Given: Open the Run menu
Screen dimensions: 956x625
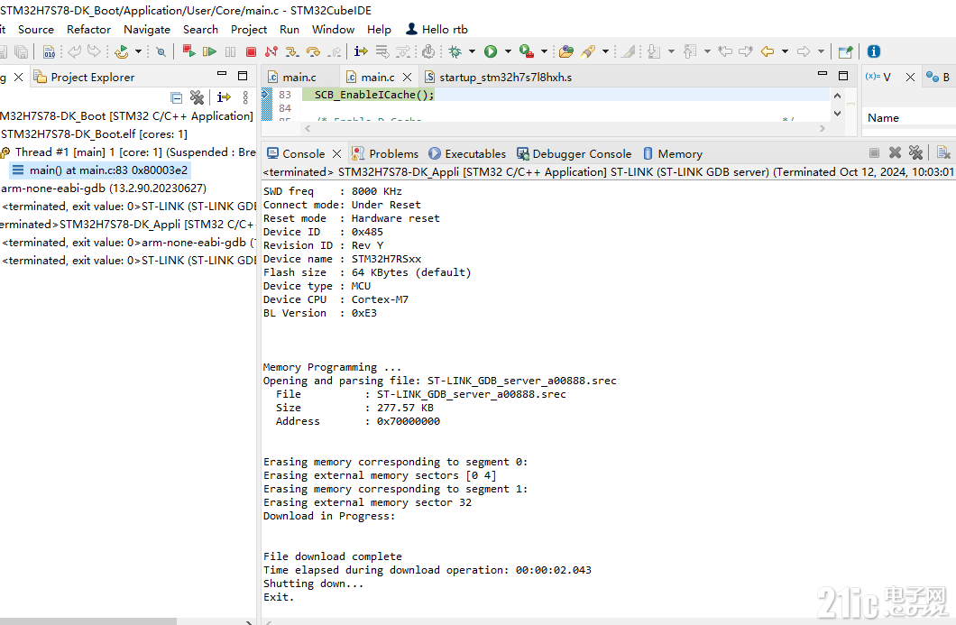Looking at the screenshot, I should point(290,29).
